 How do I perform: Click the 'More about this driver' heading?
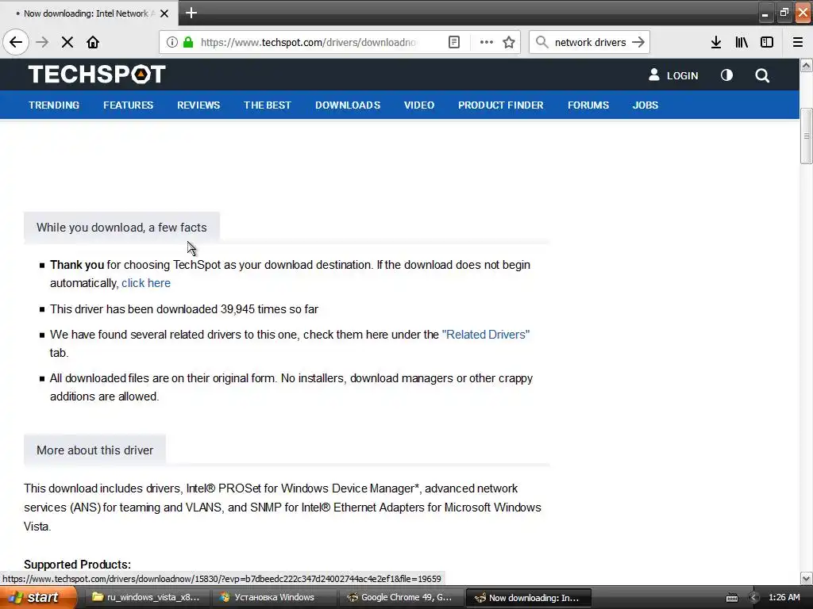pyautogui.click(x=95, y=450)
